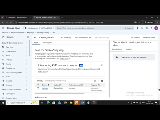Open Marketplace in sidebar

(x=10, y=94)
